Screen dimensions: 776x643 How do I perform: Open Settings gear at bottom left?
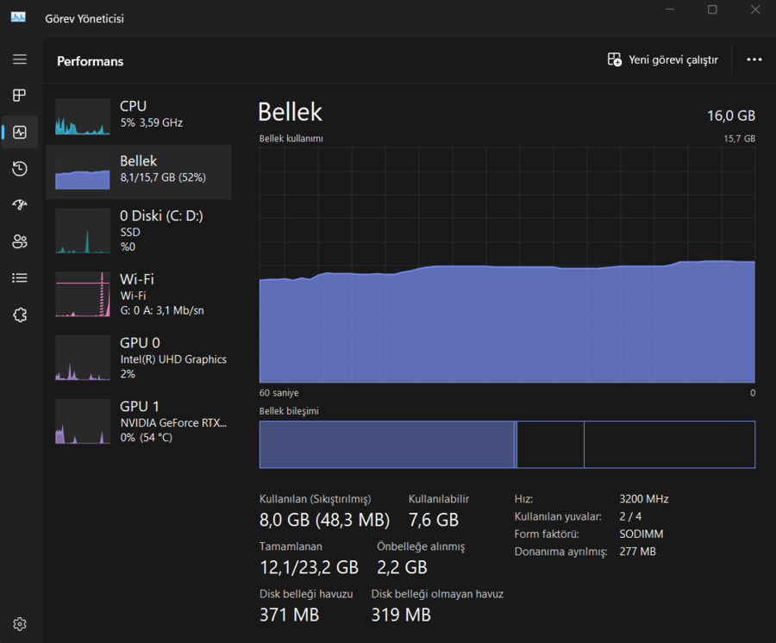[x=20, y=624]
